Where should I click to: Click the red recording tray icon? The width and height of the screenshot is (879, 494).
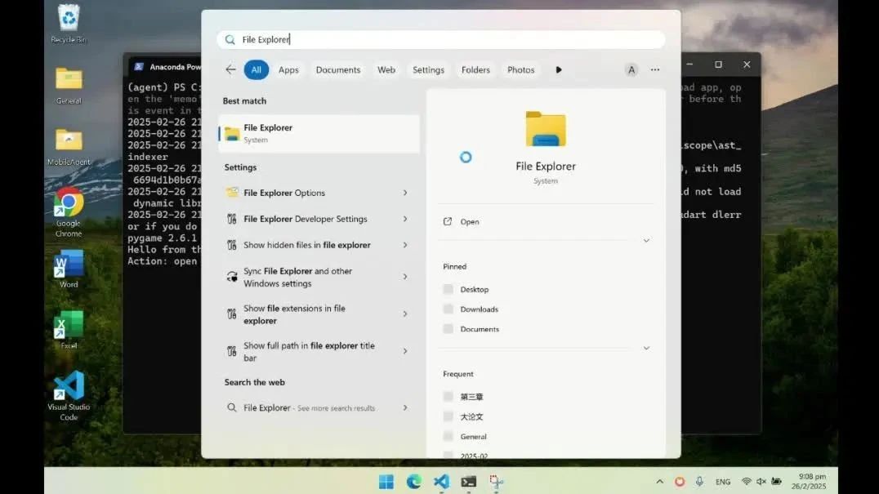point(680,481)
